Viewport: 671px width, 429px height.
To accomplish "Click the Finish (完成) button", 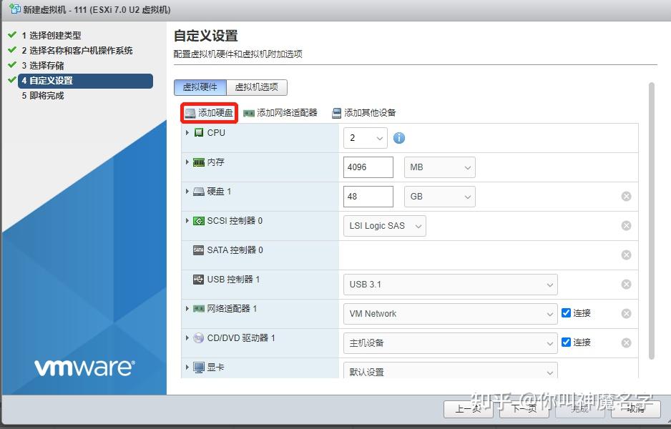I will click(x=580, y=409).
